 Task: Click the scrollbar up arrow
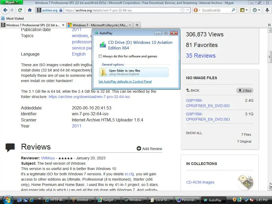pos(270,31)
